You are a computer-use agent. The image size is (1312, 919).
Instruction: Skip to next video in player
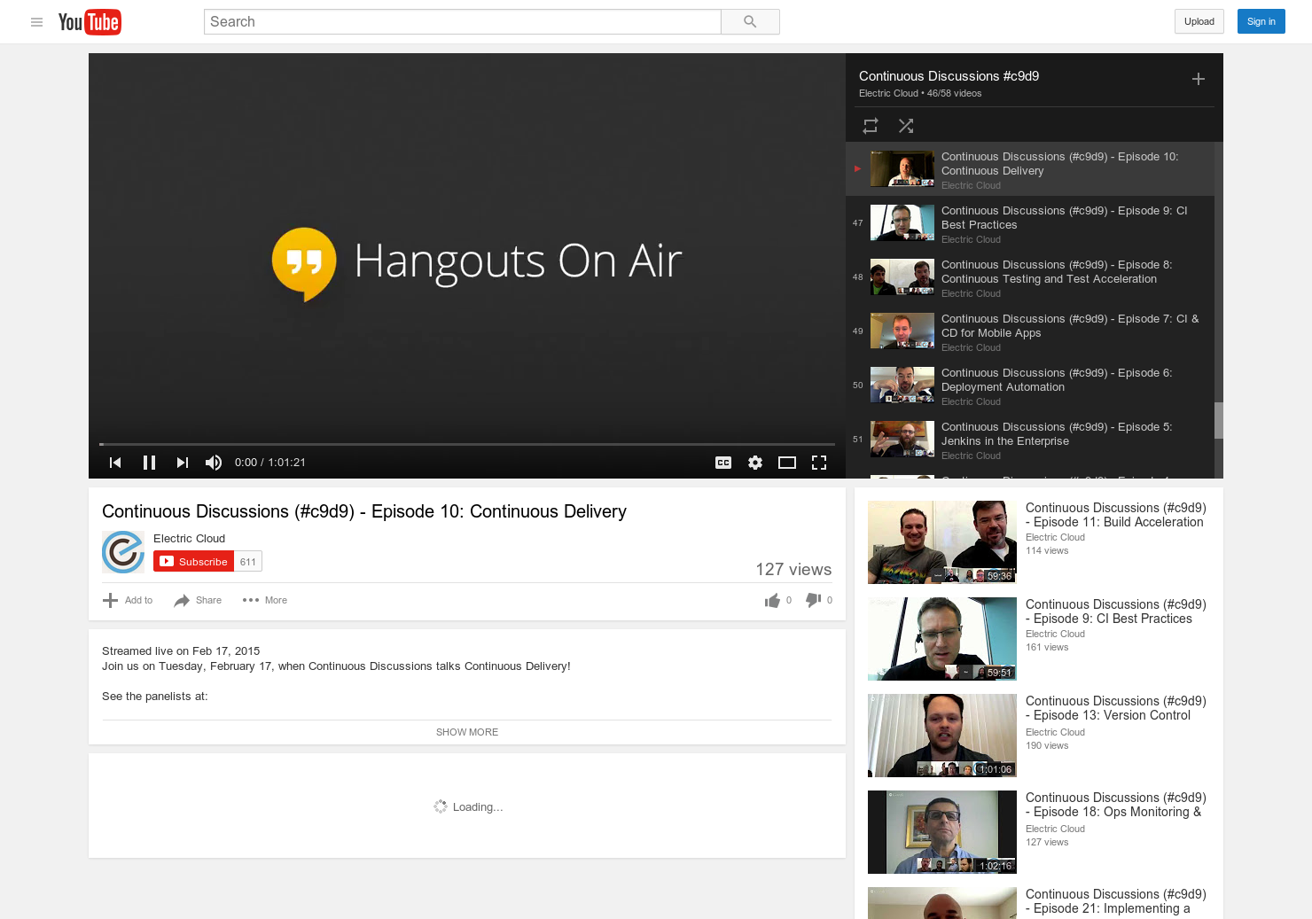pos(182,463)
